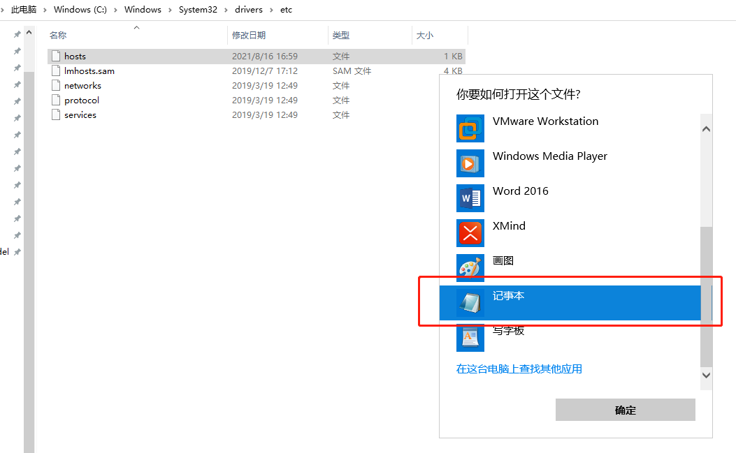Click the hosts file icon
This screenshot has width=736, height=453.
point(56,57)
